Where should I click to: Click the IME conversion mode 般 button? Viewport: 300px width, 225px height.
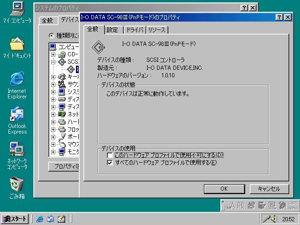(x=240, y=206)
